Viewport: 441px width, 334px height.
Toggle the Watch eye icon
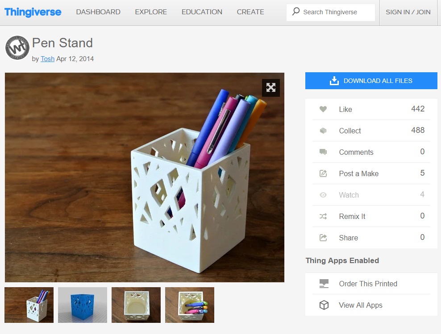(323, 195)
